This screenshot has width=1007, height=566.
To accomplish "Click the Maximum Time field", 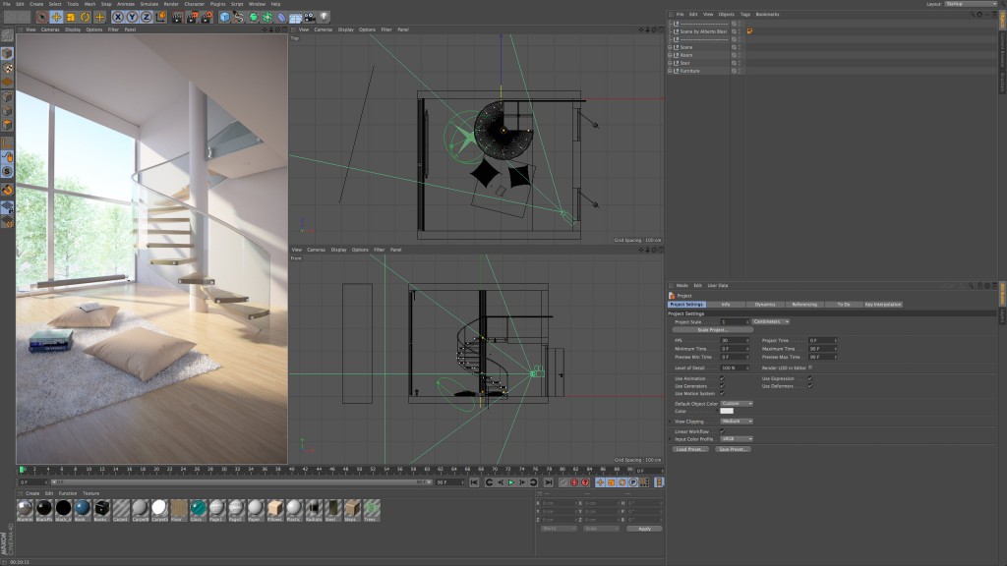I will (x=823, y=349).
